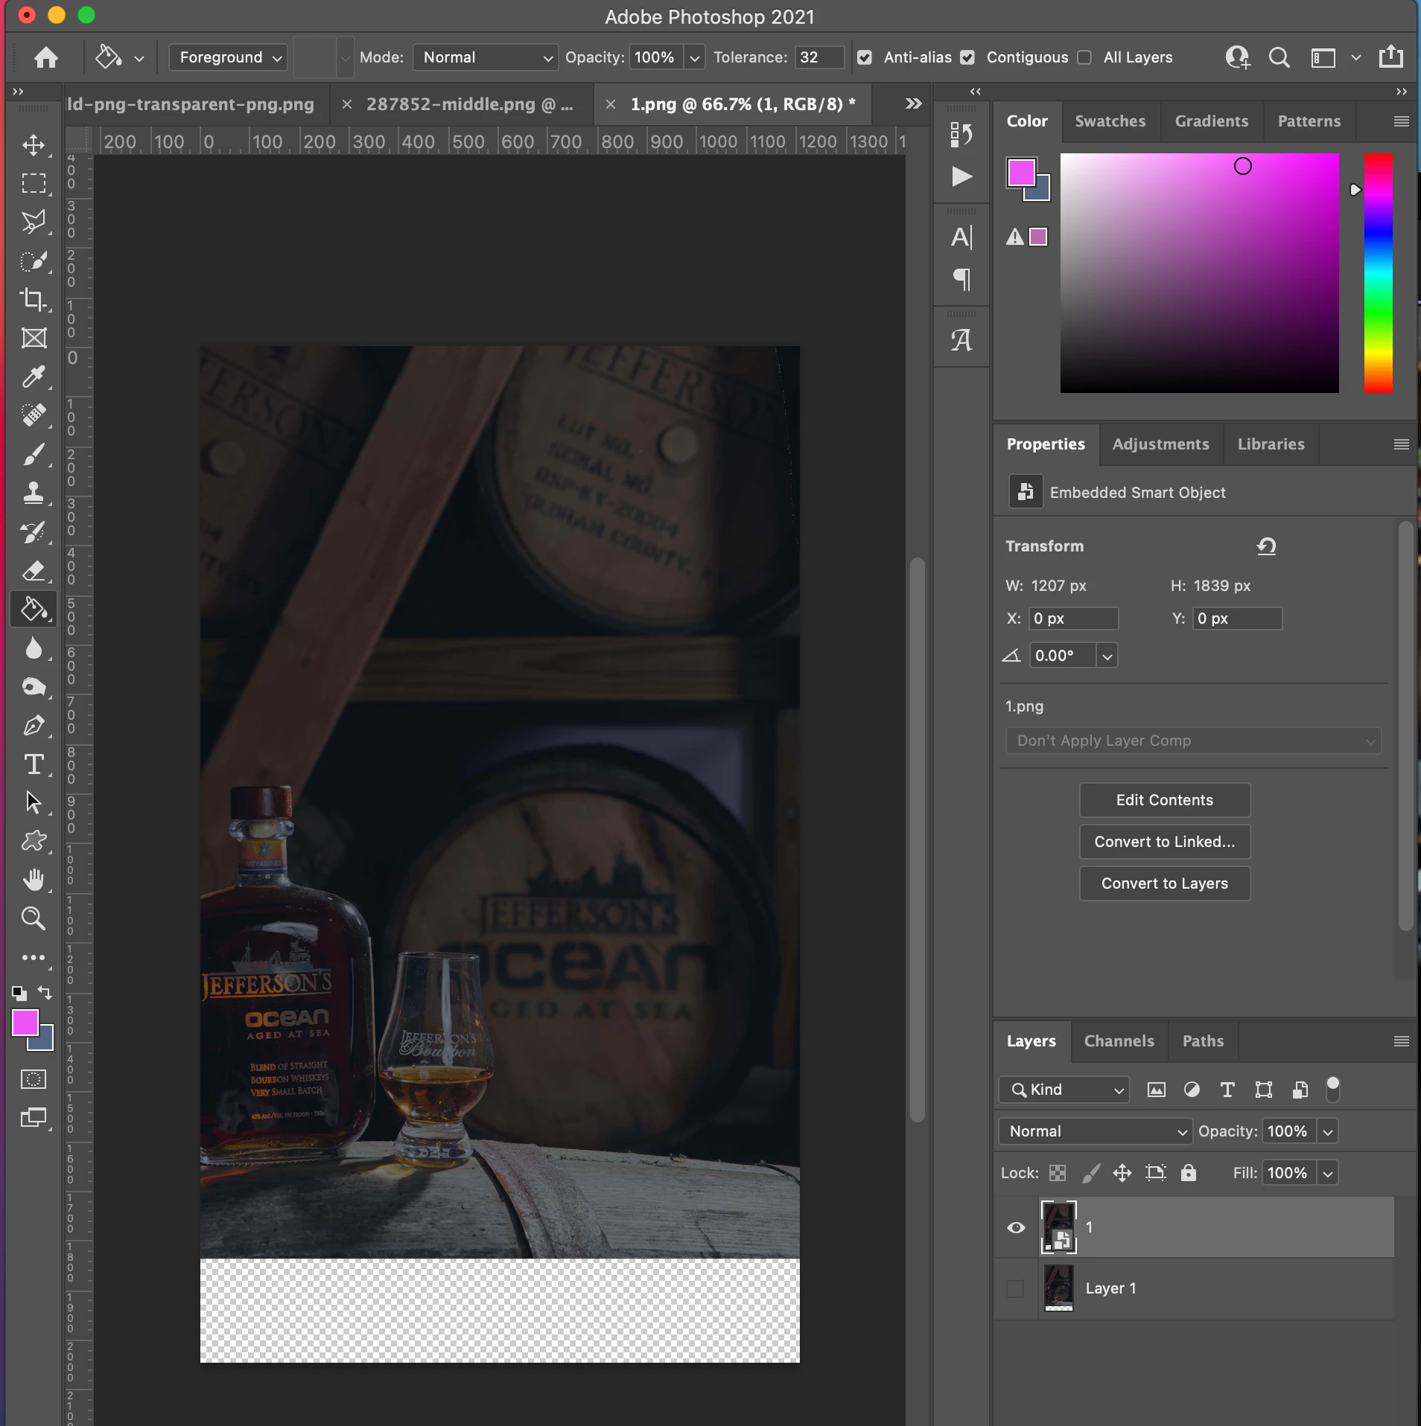Open the options bar Opacity slider arrow

(x=694, y=57)
